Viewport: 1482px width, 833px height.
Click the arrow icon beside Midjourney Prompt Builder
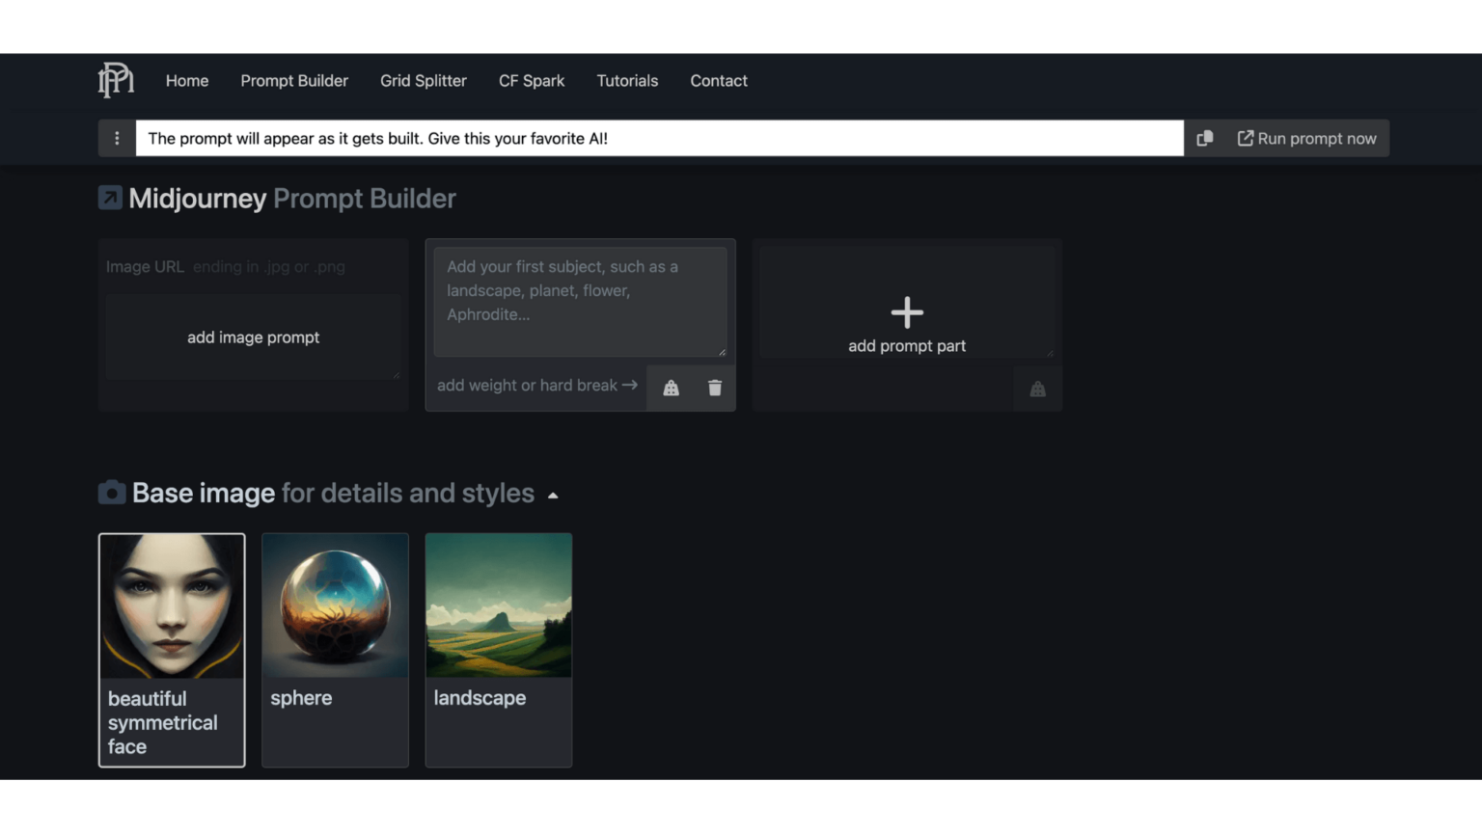point(109,197)
